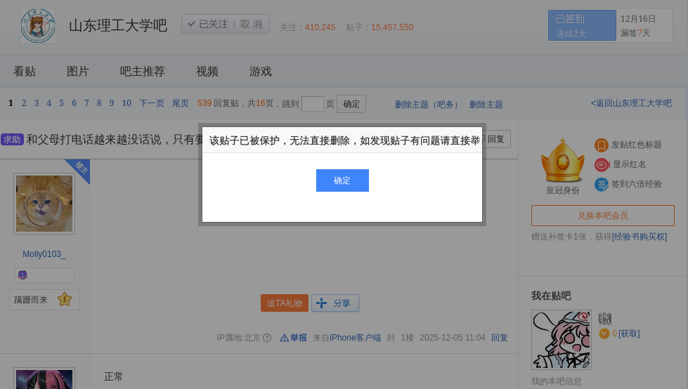Click the crown 皇冠身份 icon
This screenshot has width=688, height=389.
click(x=562, y=160)
